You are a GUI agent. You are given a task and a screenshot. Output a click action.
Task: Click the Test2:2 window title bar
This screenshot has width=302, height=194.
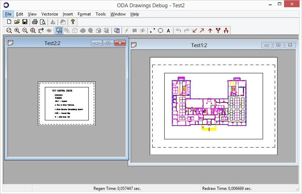click(52, 43)
